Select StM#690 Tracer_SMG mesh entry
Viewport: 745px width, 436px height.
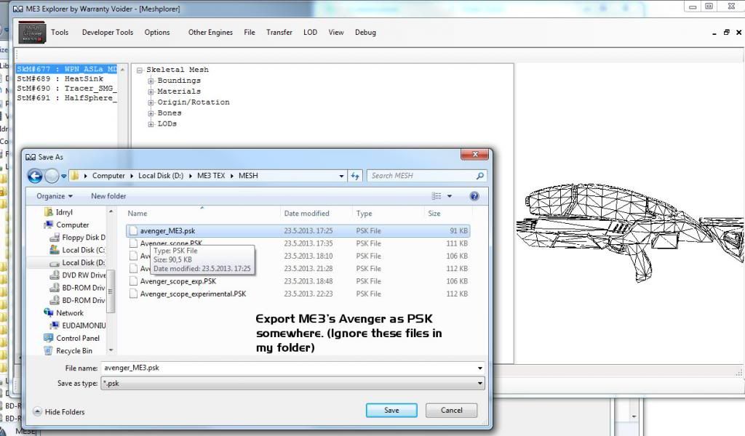(x=66, y=88)
